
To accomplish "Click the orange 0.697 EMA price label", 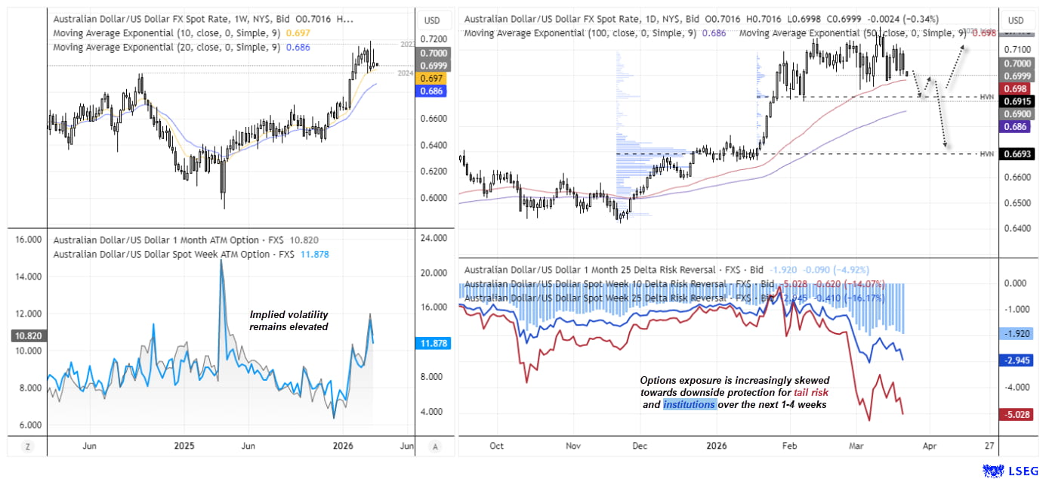I will coord(433,79).
